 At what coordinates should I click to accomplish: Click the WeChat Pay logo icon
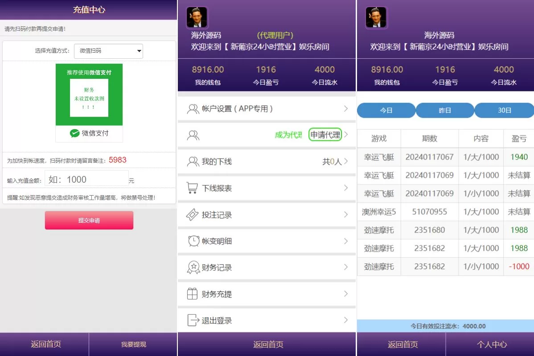pyautogui.click(x=74, y=133)
